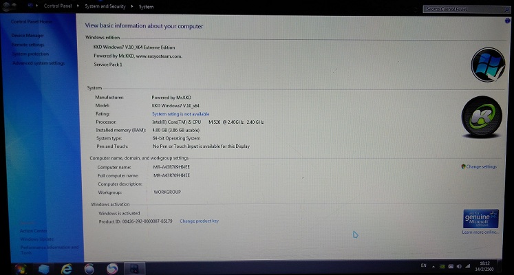Click the 4.00 GB installed memory value

(175, 131)
